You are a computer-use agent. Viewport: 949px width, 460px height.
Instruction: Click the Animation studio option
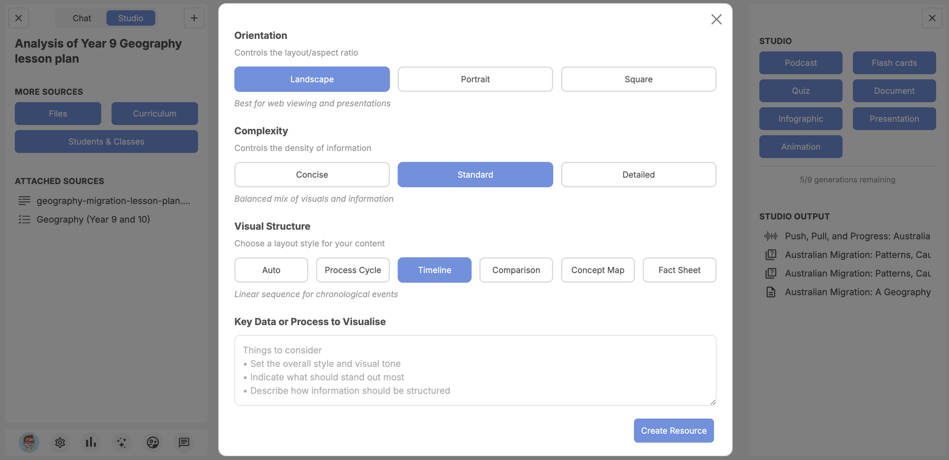coord(801,146)
